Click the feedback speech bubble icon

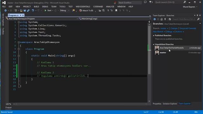[145, 2]
